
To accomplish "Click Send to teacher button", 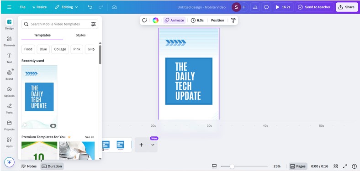I will click(x=314, y=7).
